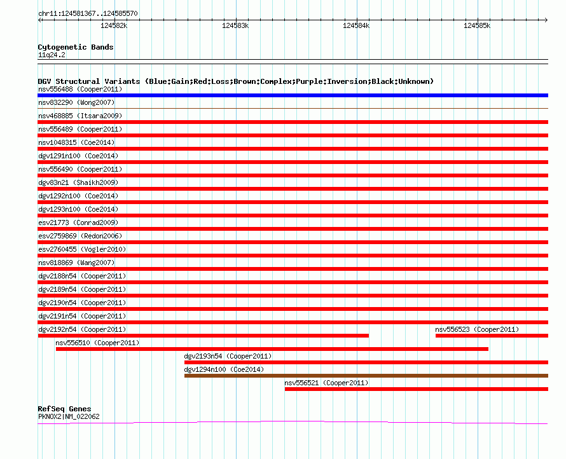Click the red loss bar under nsv556521
Viewport: 566px width, 459px height.
tap(416, 389)
